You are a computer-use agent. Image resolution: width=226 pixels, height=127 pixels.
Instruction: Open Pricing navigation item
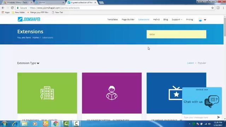point(189,19)
